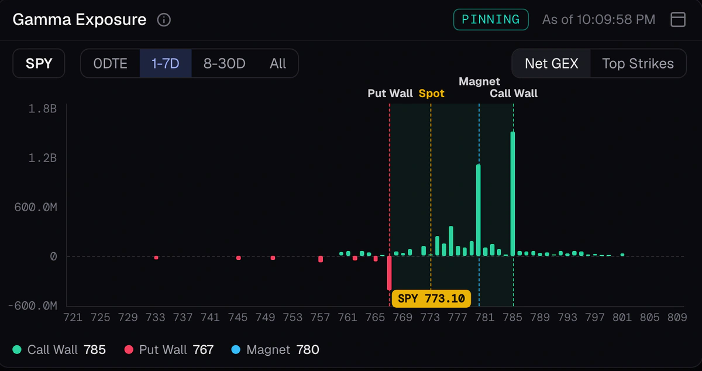Click the blue Magnet legend dot
The image size is (702, 371).
(236, 350)
